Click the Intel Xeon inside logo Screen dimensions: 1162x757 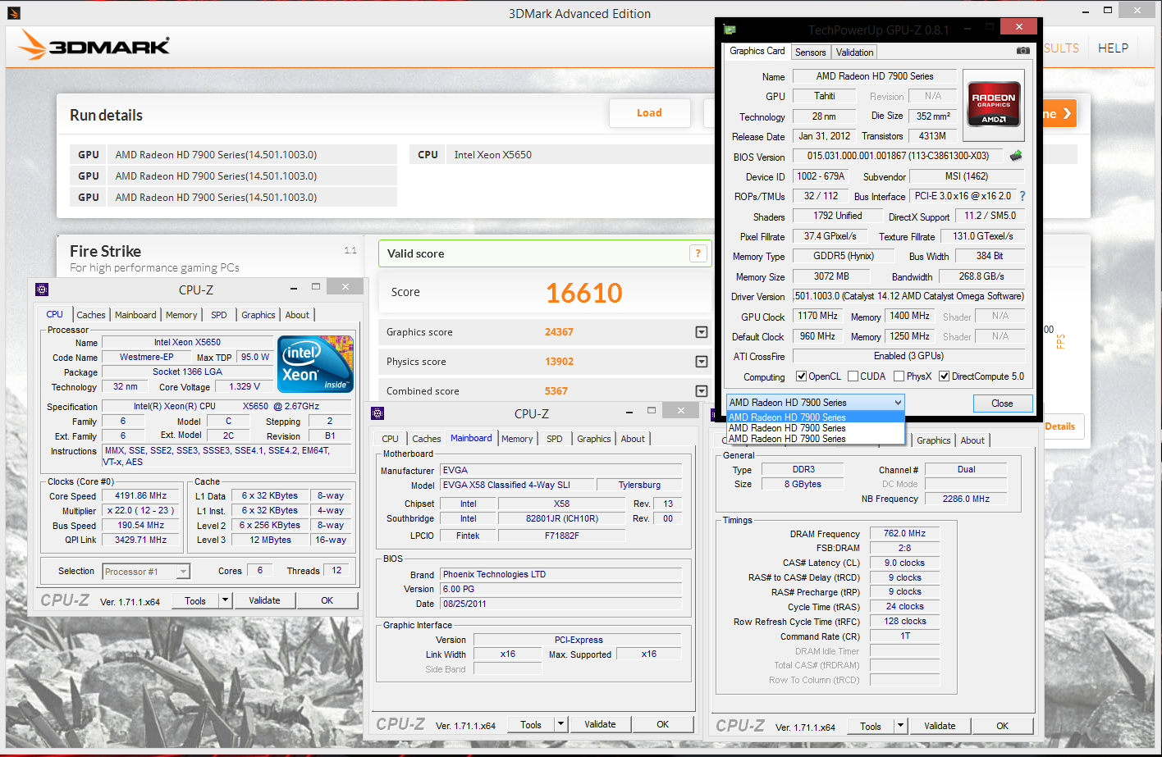click(315, 363)
